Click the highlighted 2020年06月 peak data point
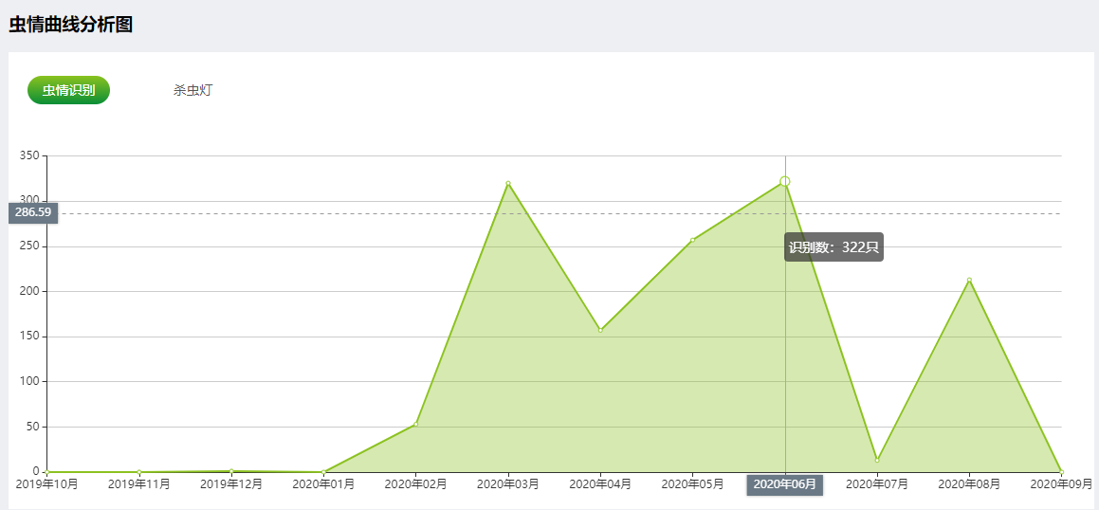The image size is (1099, 510). coord(785,181)
